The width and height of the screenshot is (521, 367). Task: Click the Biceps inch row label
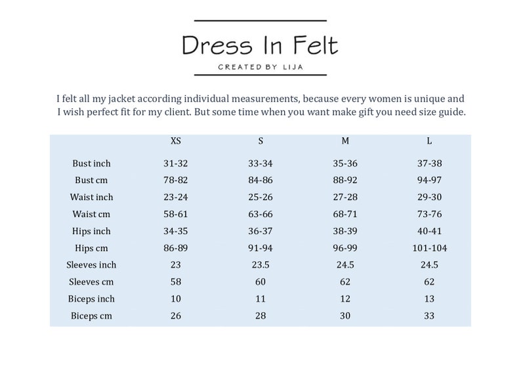91,299
